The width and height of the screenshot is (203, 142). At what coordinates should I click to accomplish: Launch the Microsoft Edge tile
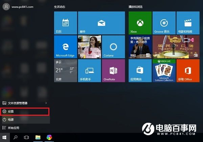pyautogui.click(x=66, y=47)
